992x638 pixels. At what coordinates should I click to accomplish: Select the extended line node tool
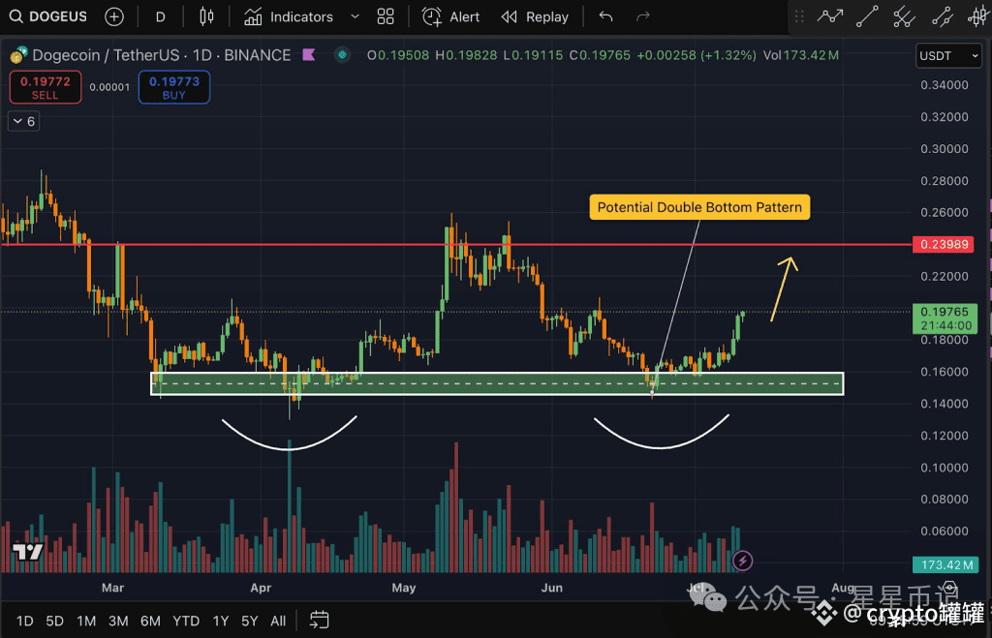942,16
